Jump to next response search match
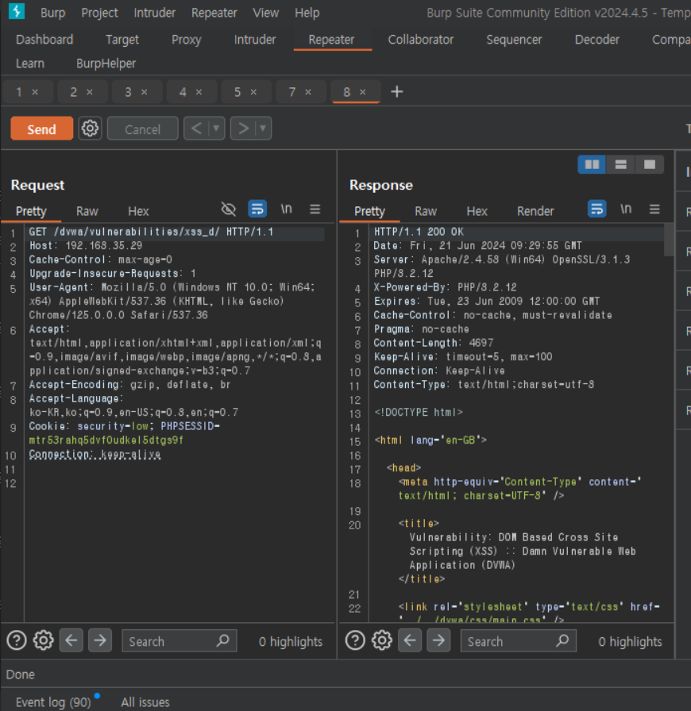Viewport: 691px width, 711px height. coord(438,640)
